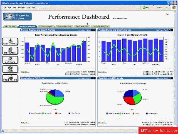Collapse the Product Margin and Growth panel
The width and height of the screenshot is (178, 134).
click(170, 30)
